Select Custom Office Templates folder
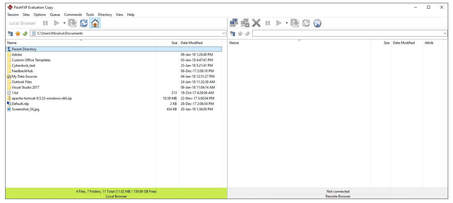Image resolution: width=453 pixels, height=203 pixels. coord(114,60)
